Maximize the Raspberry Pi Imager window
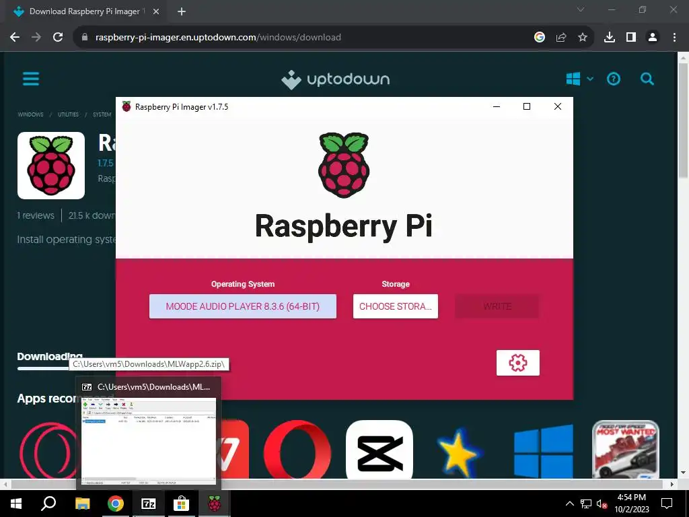This screenshot has width=689, height=517. 527,106
